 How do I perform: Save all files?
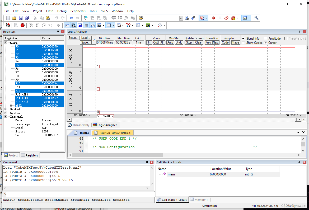[x=27, y=18]
